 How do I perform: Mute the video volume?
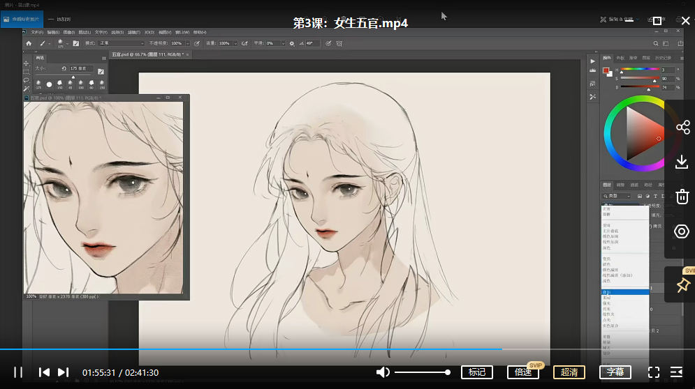coord(383,372)
